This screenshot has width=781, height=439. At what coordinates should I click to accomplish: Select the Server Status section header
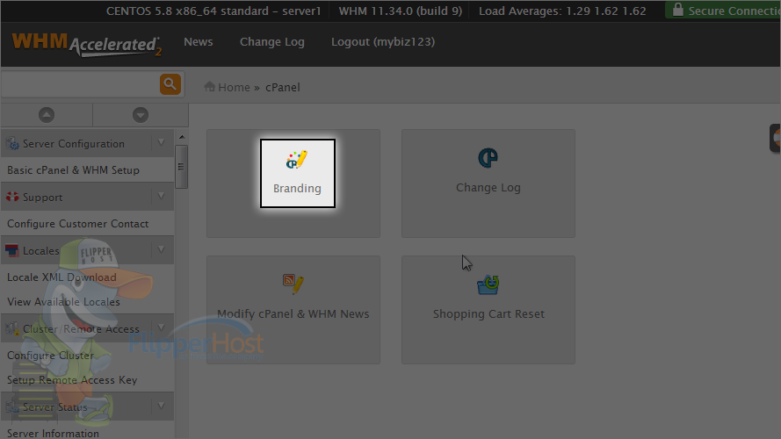(x=87, y=407)
